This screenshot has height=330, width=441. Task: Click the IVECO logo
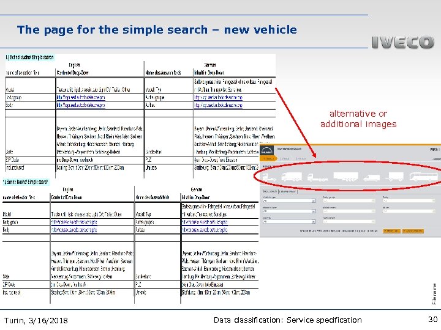pos(403,42)
